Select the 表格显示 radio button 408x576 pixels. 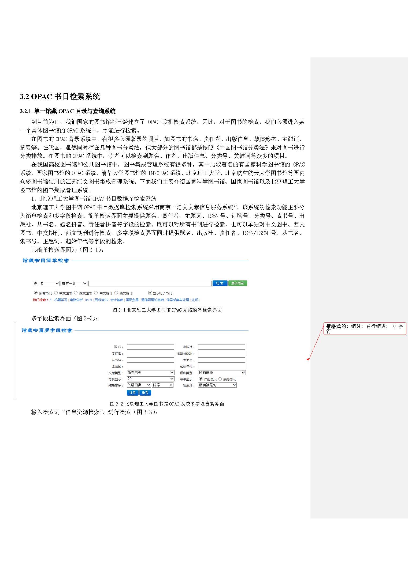tap(220, 379)
